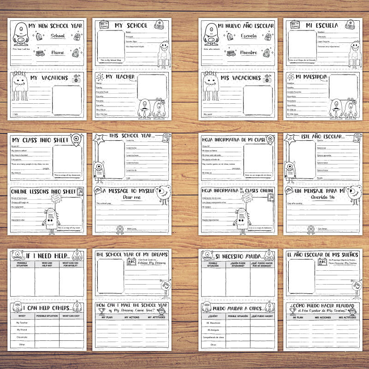This screenshot has width=369, height=369.
Task: Click the Back to School sign icon
Action: click(x=104, y=24)
